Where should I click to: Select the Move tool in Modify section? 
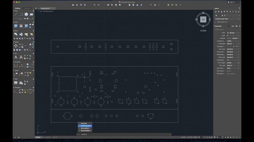(x=16, y=46)
